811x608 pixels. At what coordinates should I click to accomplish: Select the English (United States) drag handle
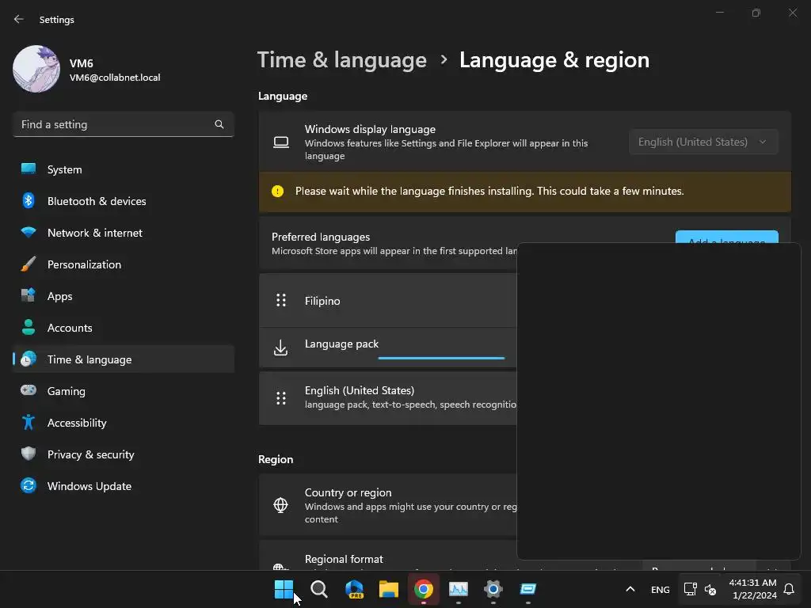click(281, 398)
